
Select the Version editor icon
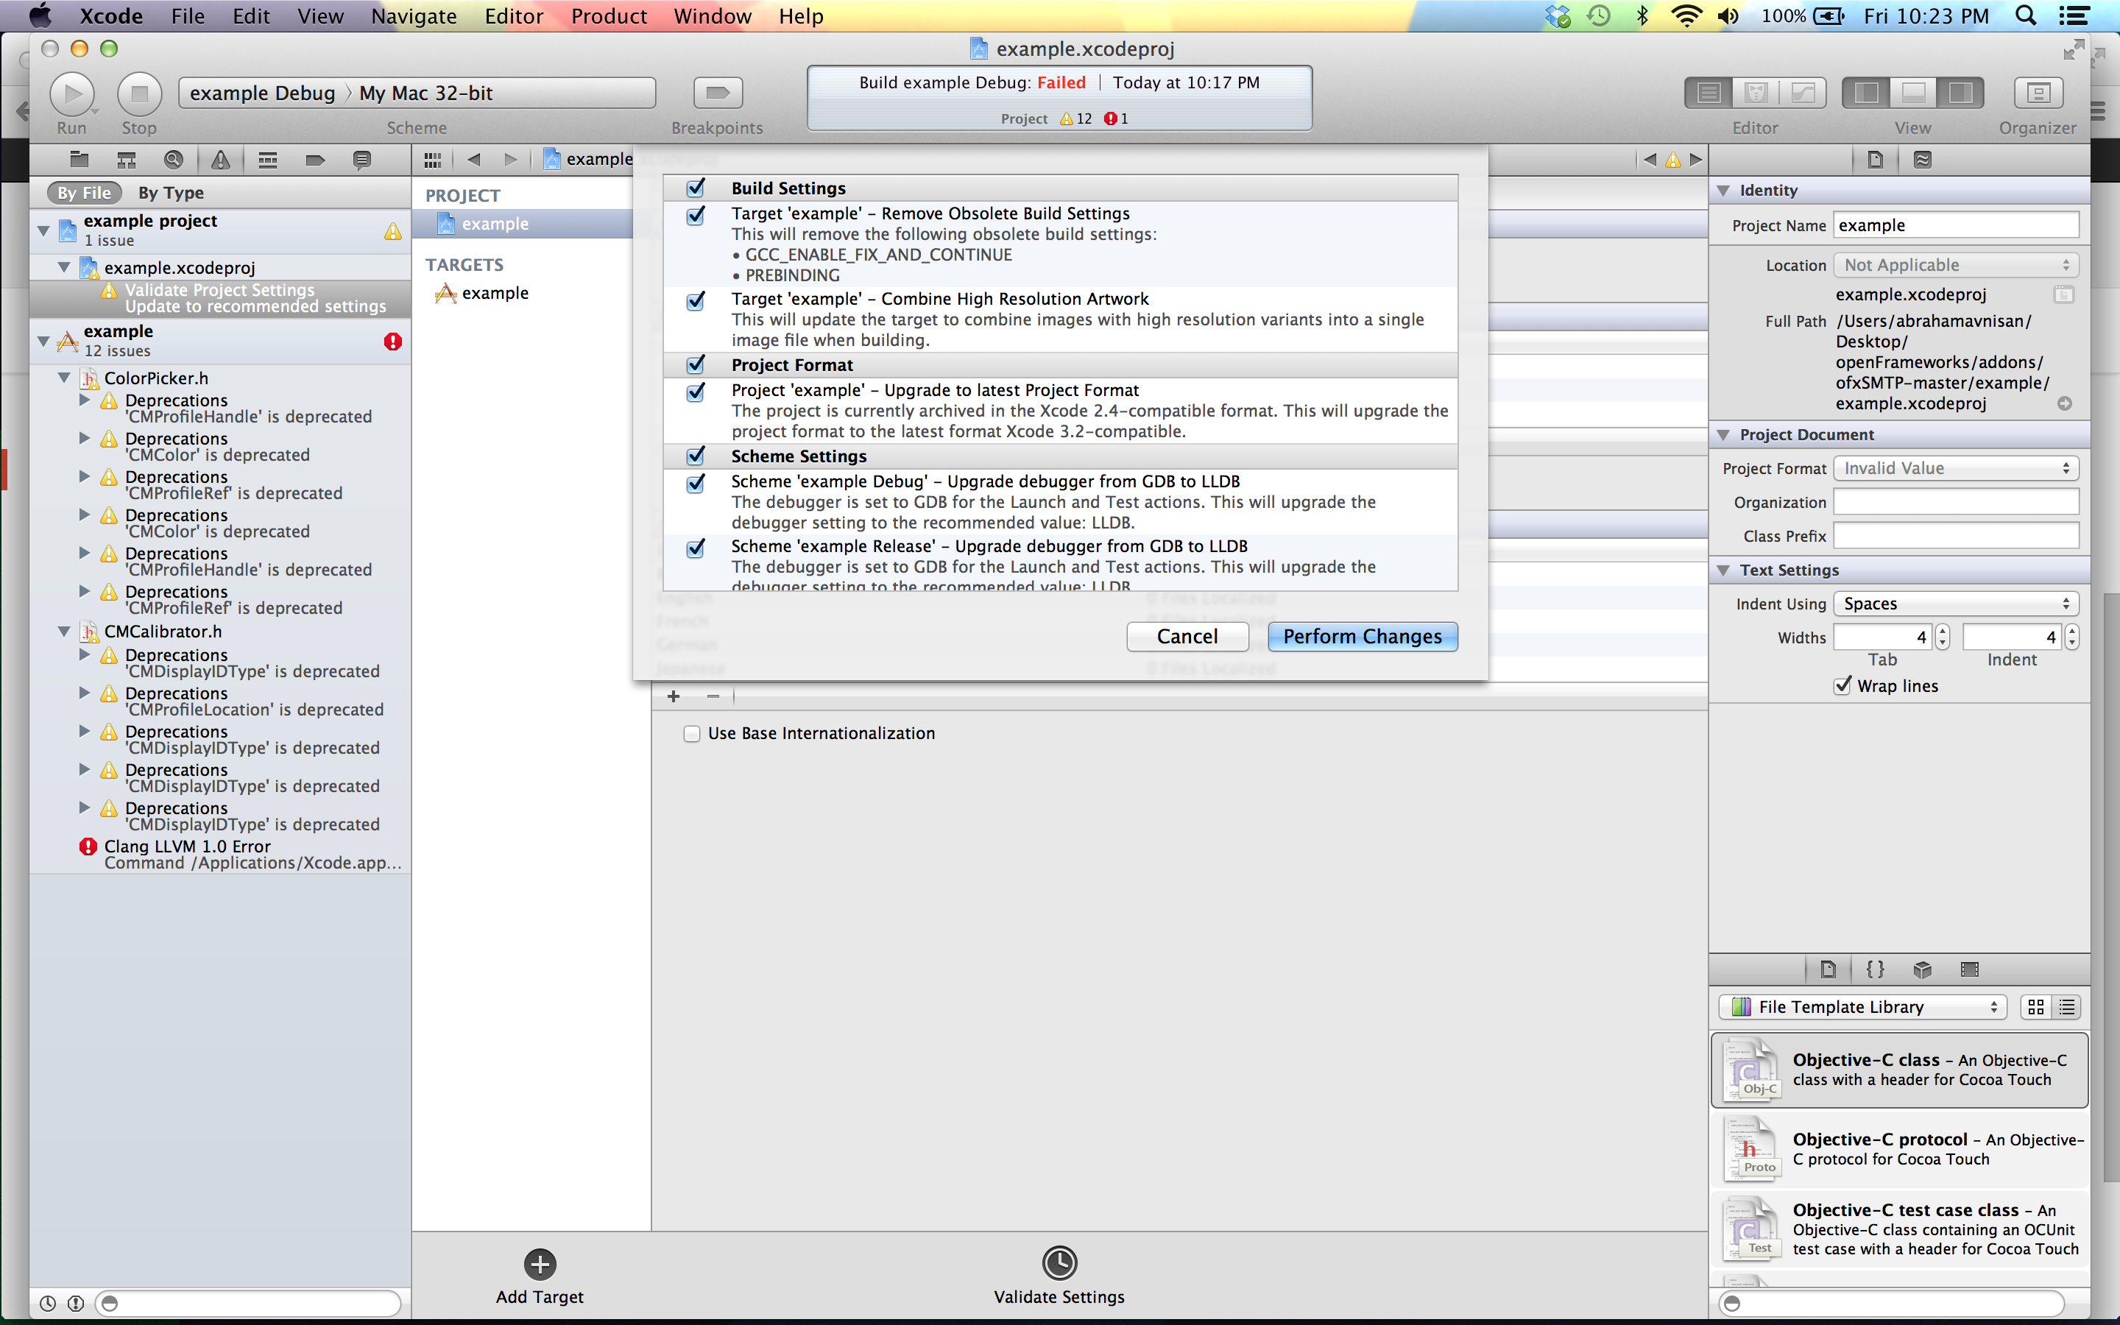(x=1803, y=93)
